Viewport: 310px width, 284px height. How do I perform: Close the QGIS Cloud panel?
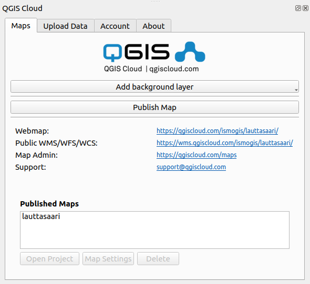pyautogui.click(x=305, y=8)
